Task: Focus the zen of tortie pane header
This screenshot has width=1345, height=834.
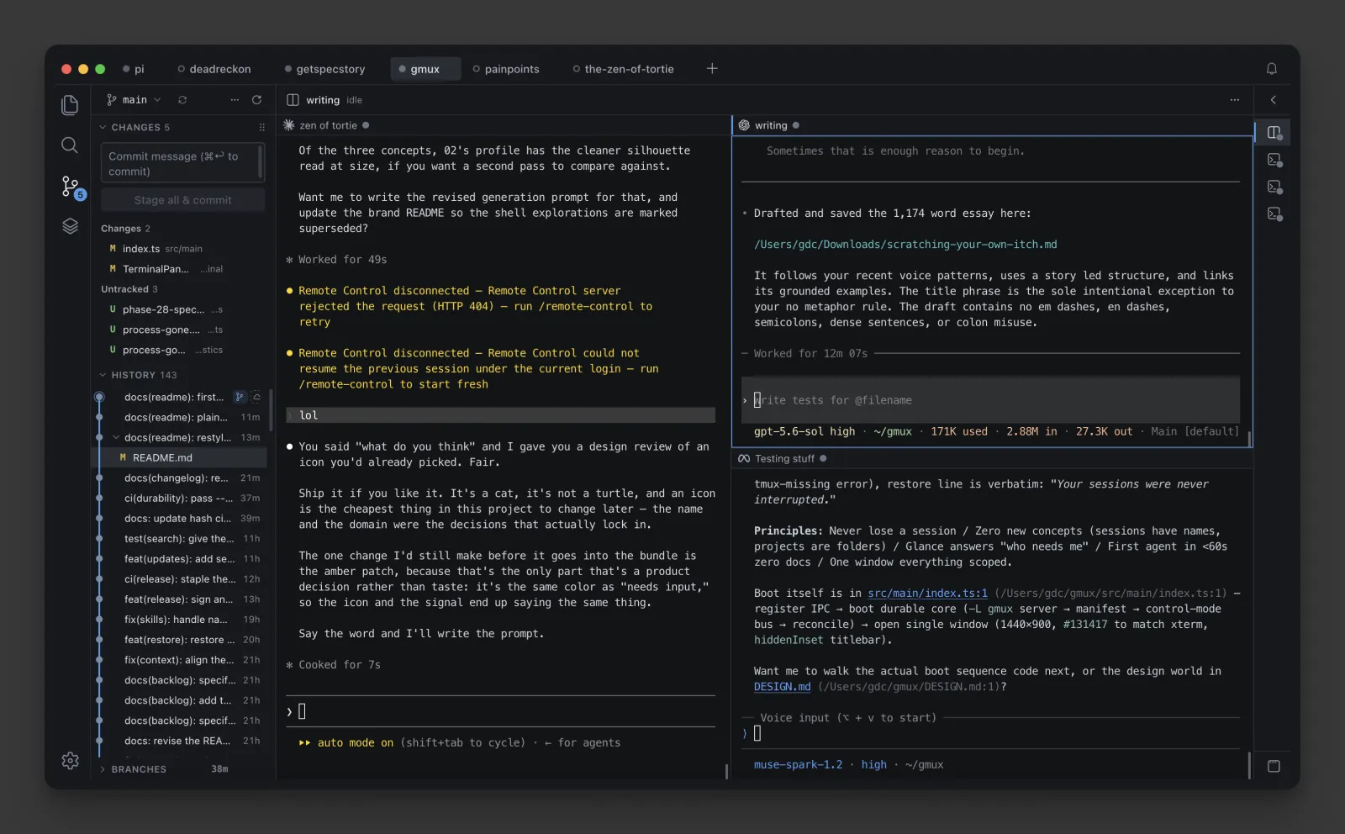Action: pos(504,125)
